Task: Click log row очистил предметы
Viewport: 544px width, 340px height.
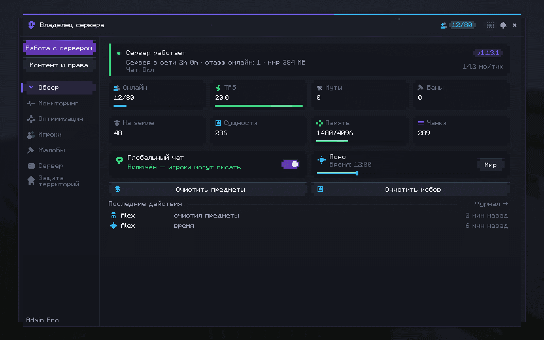Action: point(309,216)
